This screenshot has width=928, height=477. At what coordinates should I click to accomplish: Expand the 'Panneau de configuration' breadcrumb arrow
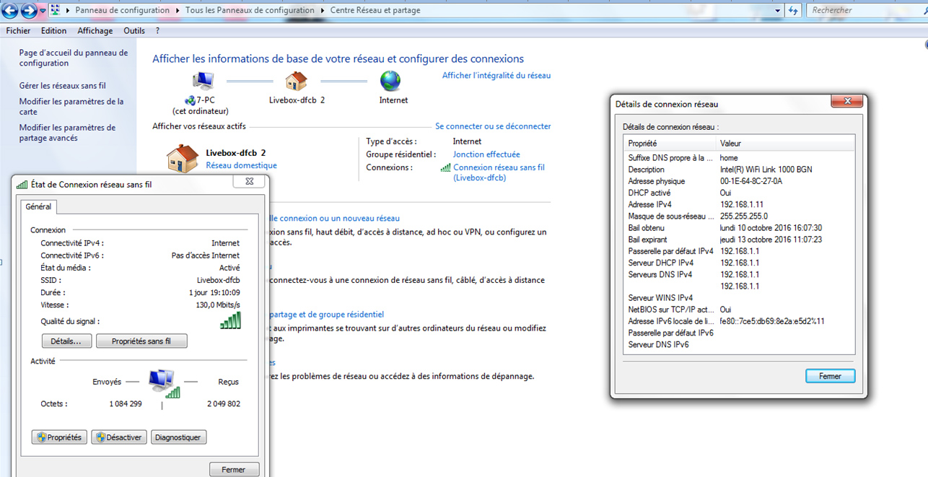(x=176, y=11)
